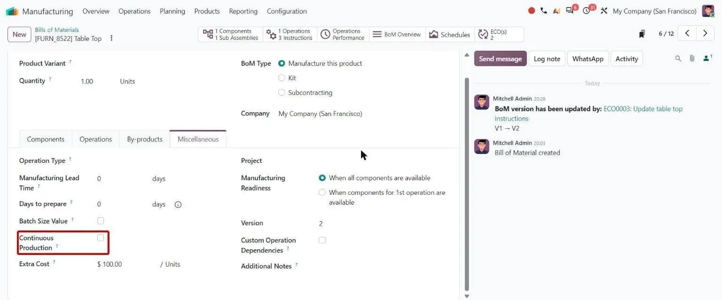
Task: Select the Miscellaneous tab
Action: click(198, 139)
